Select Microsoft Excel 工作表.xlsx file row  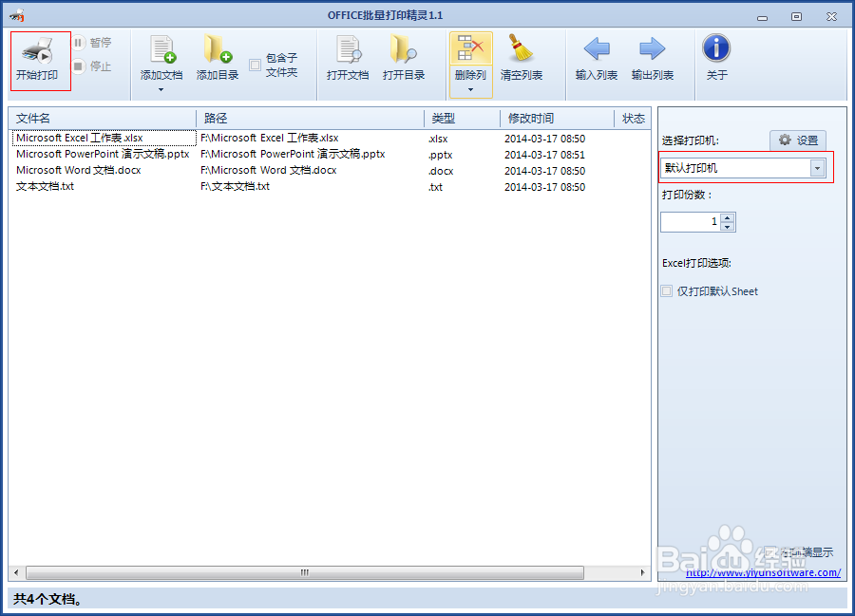(x=330, y=139)
